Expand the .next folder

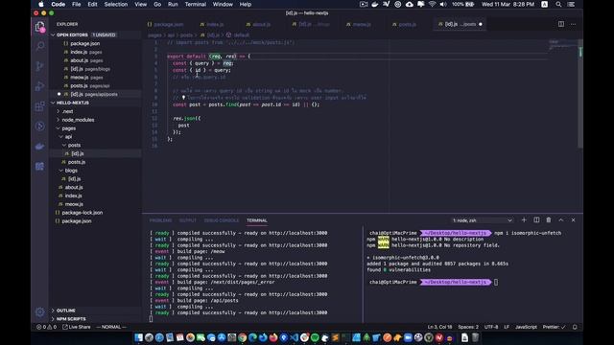click(x=59, y=111)
